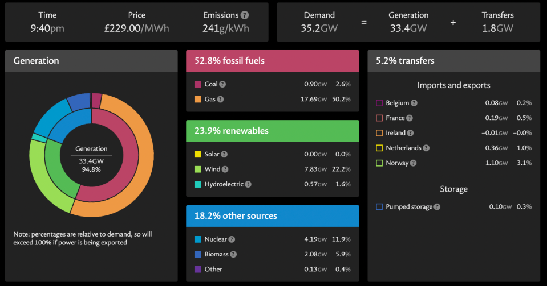Click the Price value £229.00/MWh

pyautogui.click(x=137, y=28)
